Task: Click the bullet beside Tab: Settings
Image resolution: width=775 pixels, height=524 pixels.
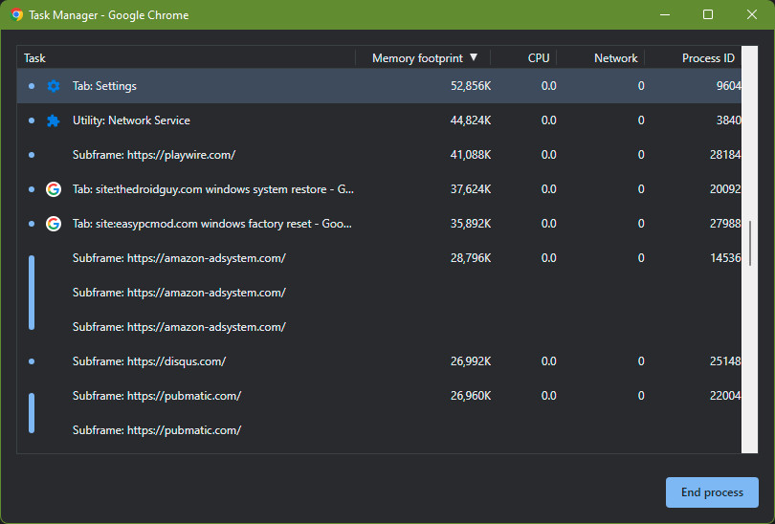Action: coord(32,86)
